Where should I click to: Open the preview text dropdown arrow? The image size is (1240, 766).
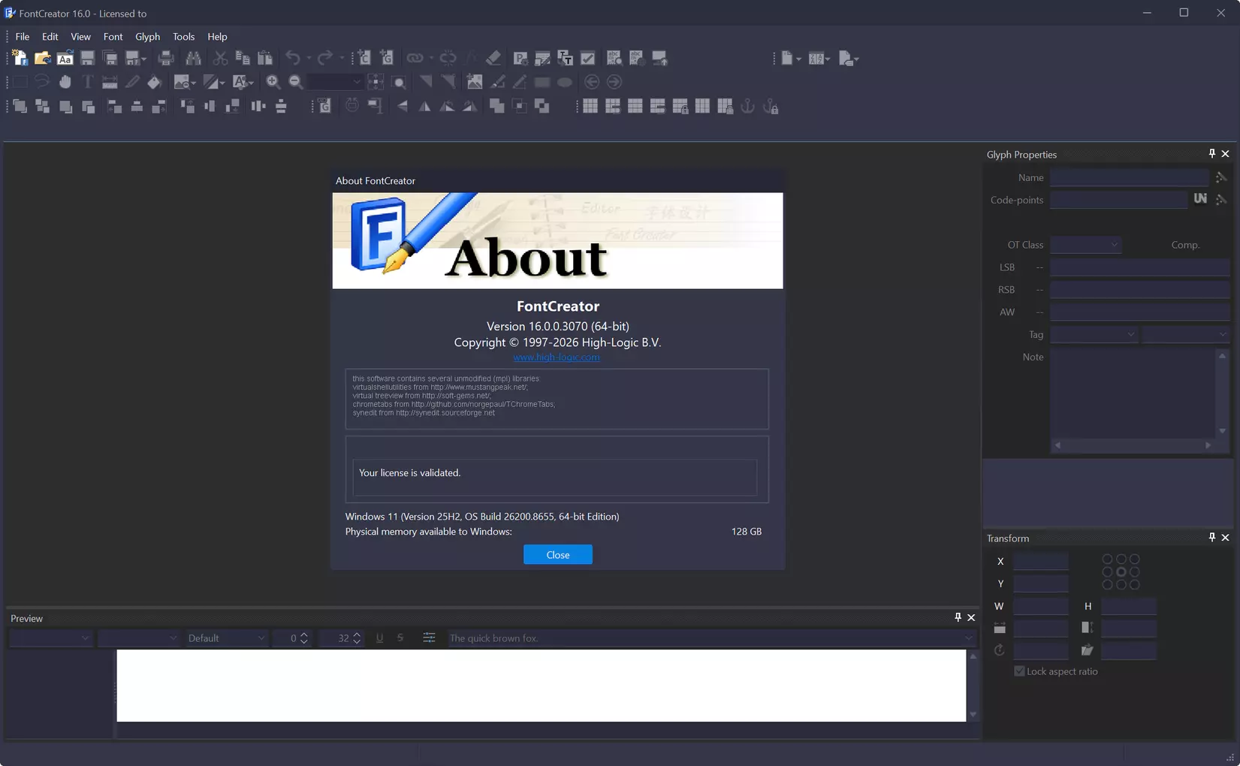click(x=969, y=638)
